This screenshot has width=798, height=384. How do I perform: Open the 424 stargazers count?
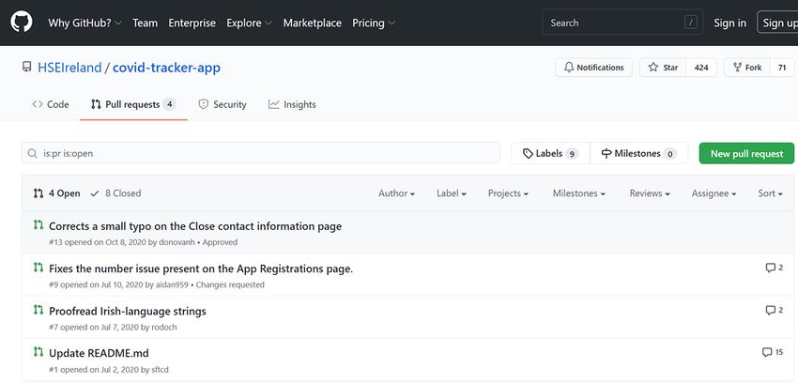(701, 68)
